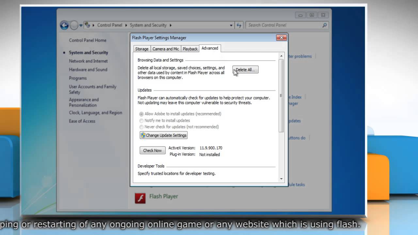Image resolution: width=418 pixels, height=235 pixels.
Task: Maximize the Control Panel window
Action: point(312,15)
